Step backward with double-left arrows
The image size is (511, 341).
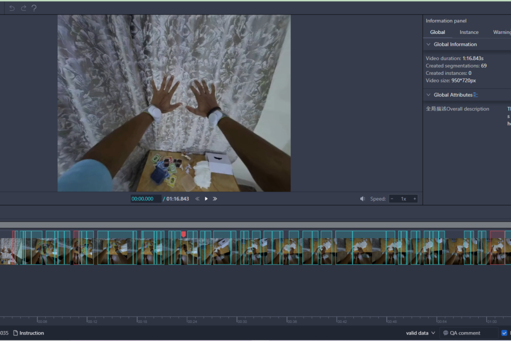tap(197, 199)
